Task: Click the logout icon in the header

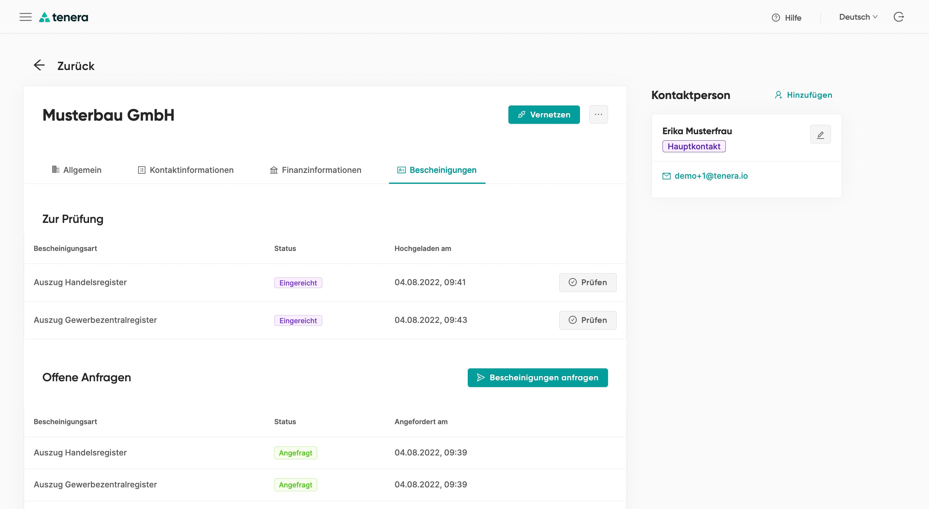Action: (898, 17)
